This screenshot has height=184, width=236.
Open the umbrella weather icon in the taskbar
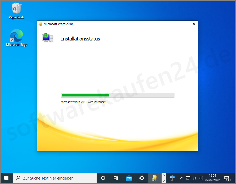click(172, 178)
